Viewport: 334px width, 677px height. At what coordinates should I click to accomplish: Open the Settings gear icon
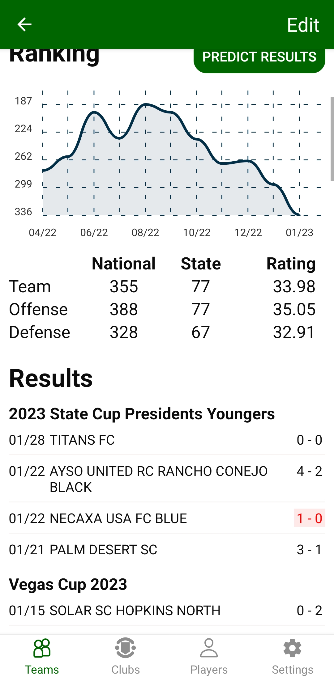click(292, 648)
